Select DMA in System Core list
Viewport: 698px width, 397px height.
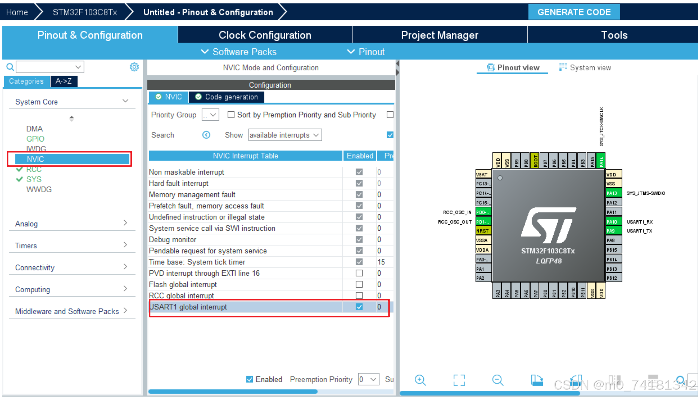pos(34,128)
